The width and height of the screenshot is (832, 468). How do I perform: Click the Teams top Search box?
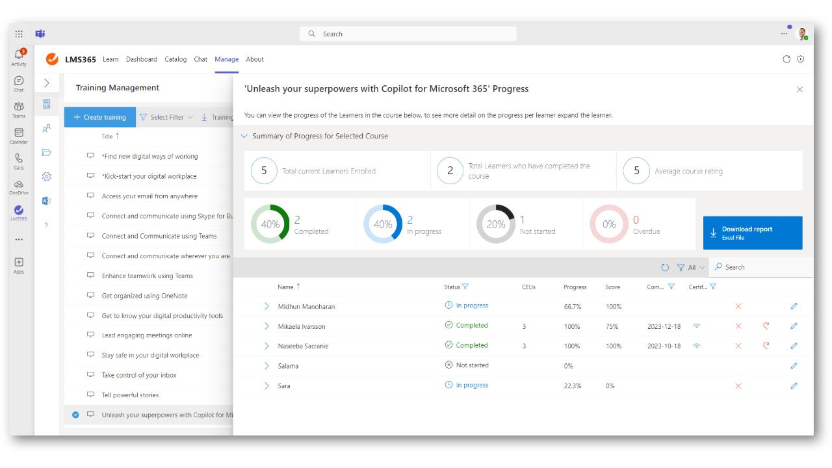pyautogui.click(x=408, y=34)
